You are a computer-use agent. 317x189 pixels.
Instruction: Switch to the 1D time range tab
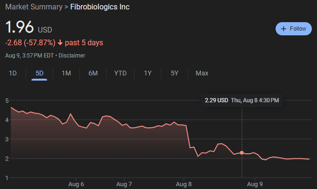13,73
